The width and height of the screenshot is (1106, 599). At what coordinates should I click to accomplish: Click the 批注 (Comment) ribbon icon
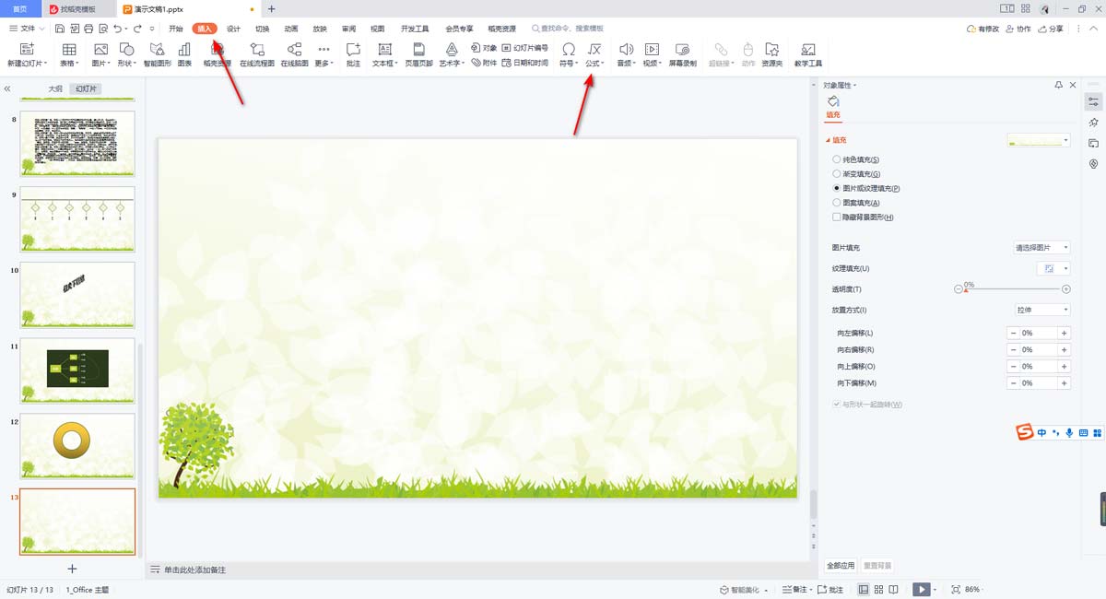[x=353, y=48]
